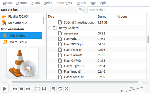
Task: Go to previous media track
Action: (15, 89)
